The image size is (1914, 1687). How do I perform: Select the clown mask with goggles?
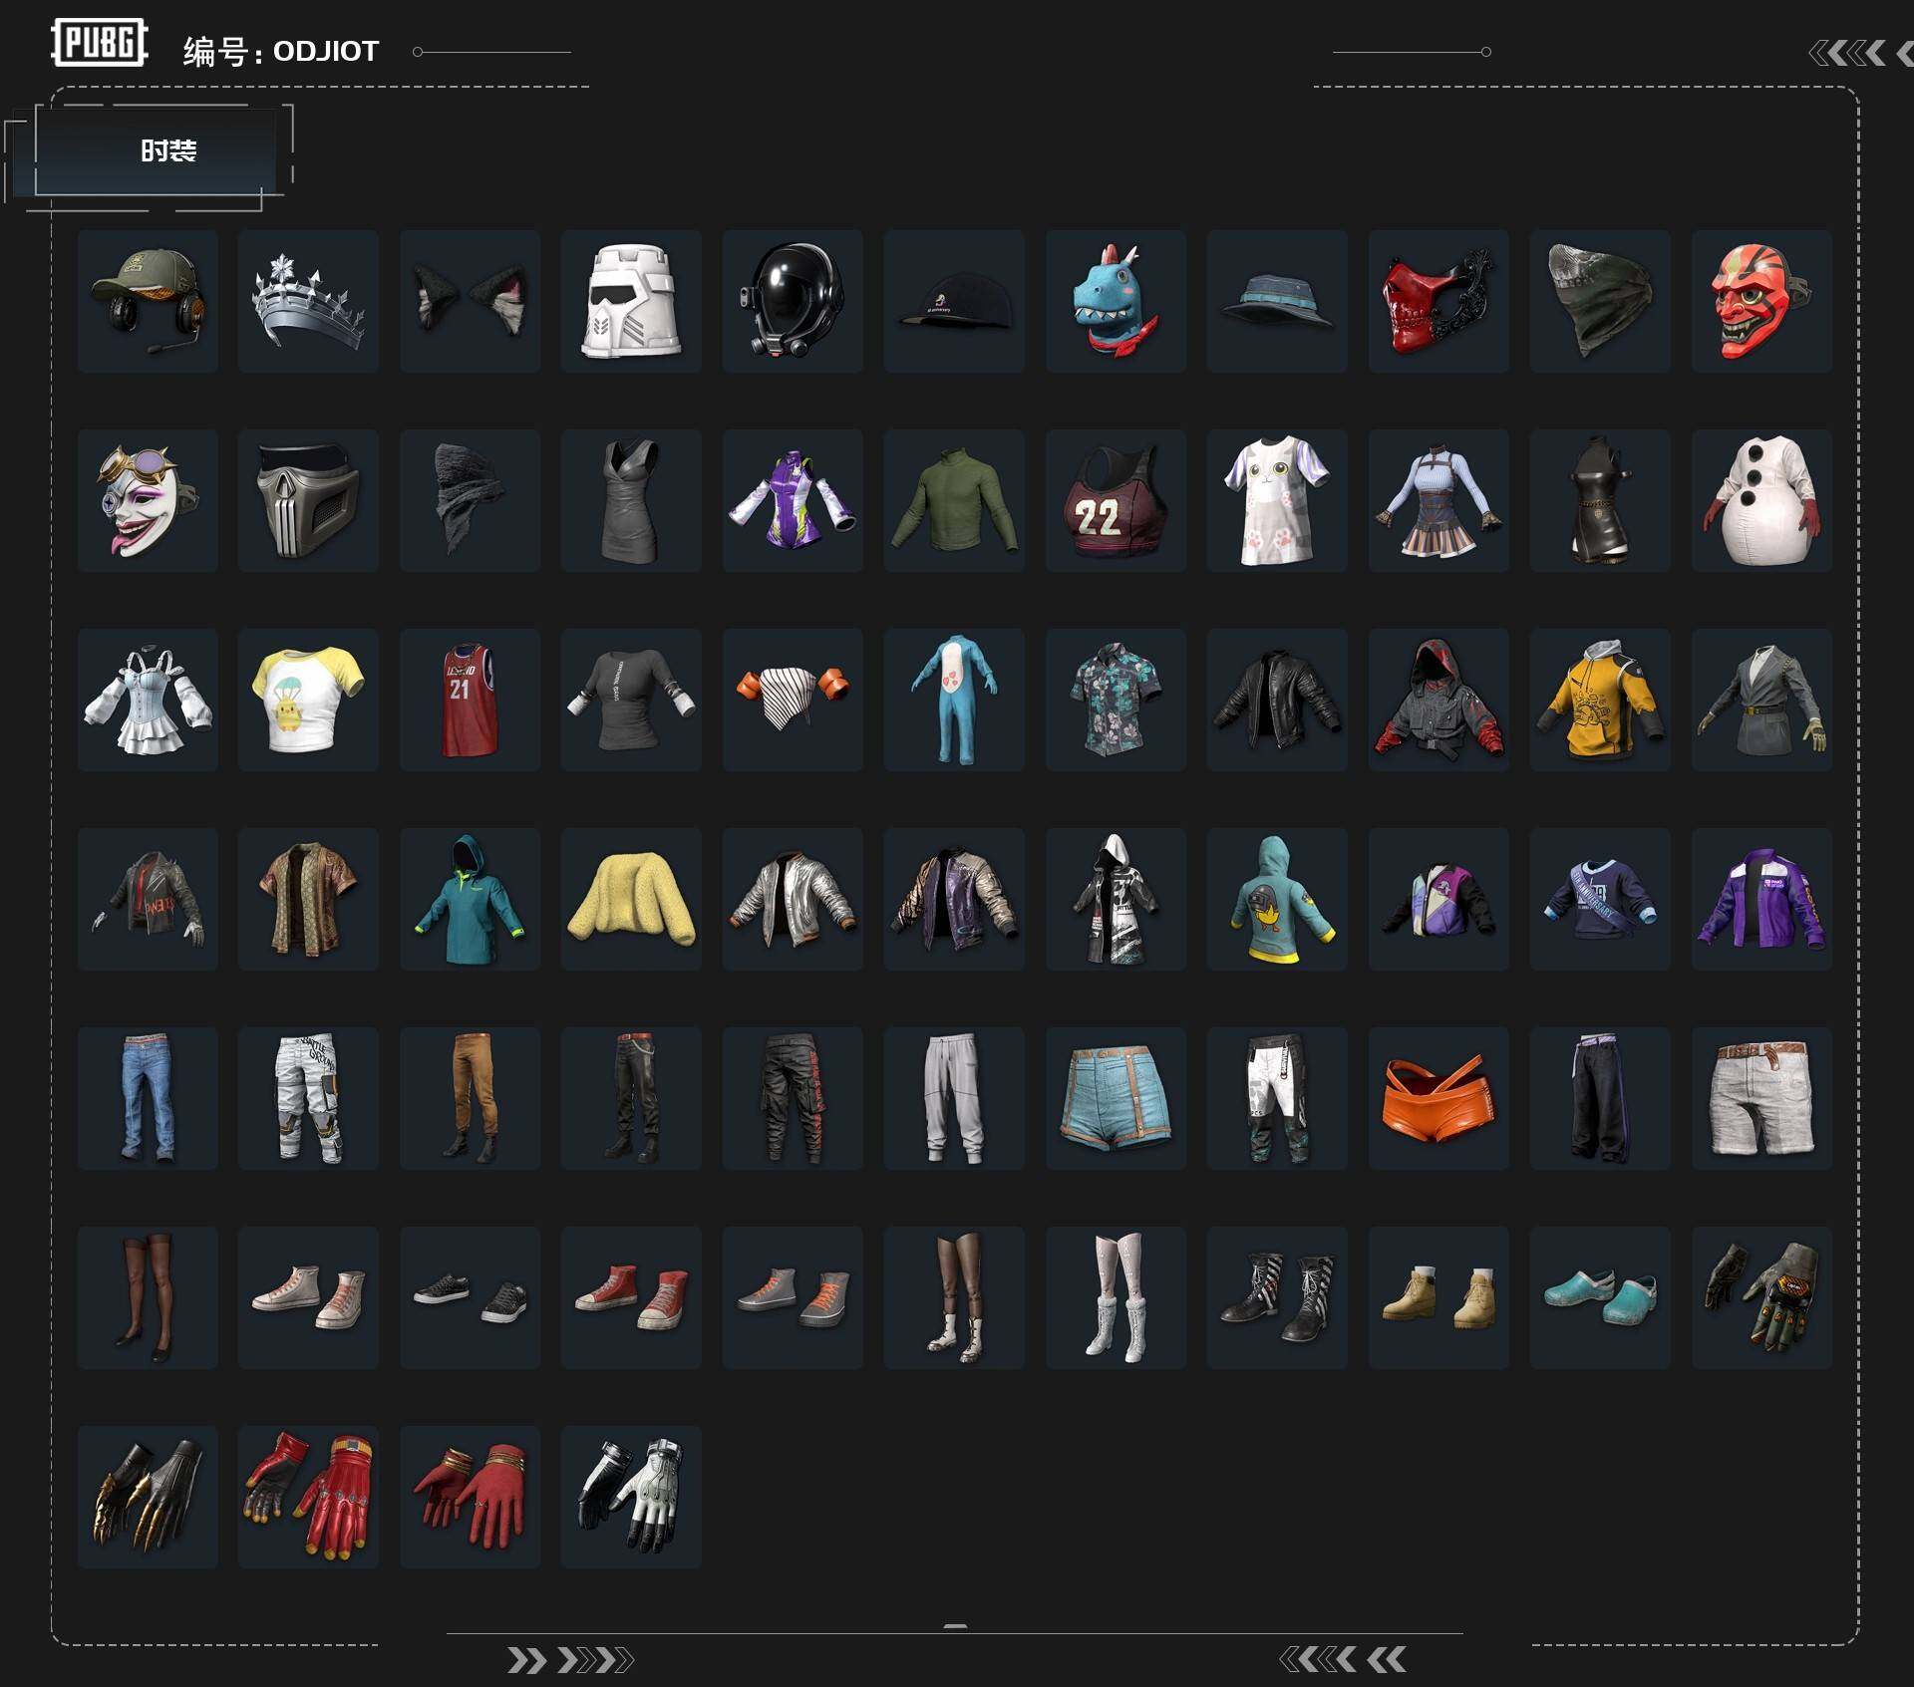click(x=148, y=501)
